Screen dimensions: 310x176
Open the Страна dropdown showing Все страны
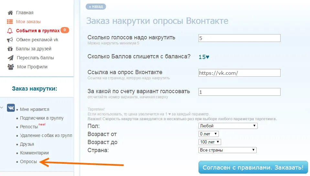coord(227,150)
